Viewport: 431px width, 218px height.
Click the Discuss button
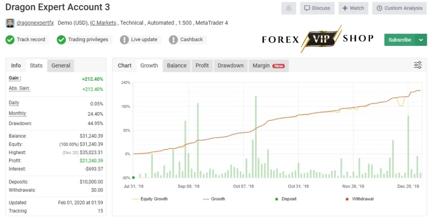coord(317,8)
